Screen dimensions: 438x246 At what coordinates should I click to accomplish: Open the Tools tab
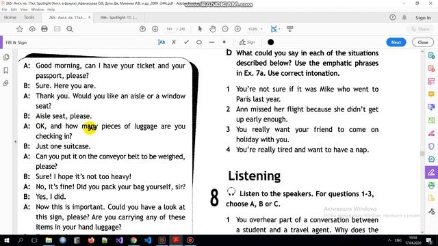coord(29,17)
